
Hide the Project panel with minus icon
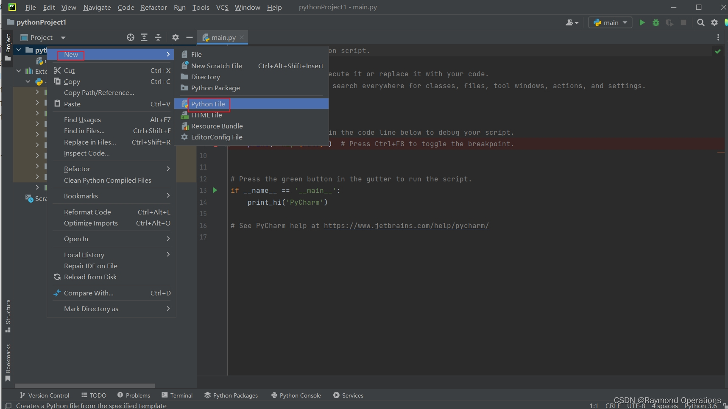coord(189,37)
